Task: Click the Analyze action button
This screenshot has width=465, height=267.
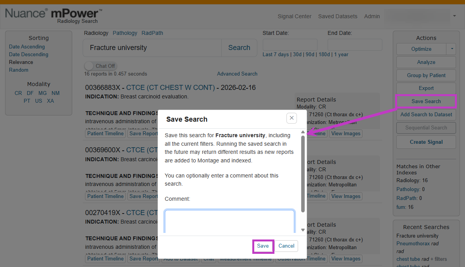Action: [426, 62]
